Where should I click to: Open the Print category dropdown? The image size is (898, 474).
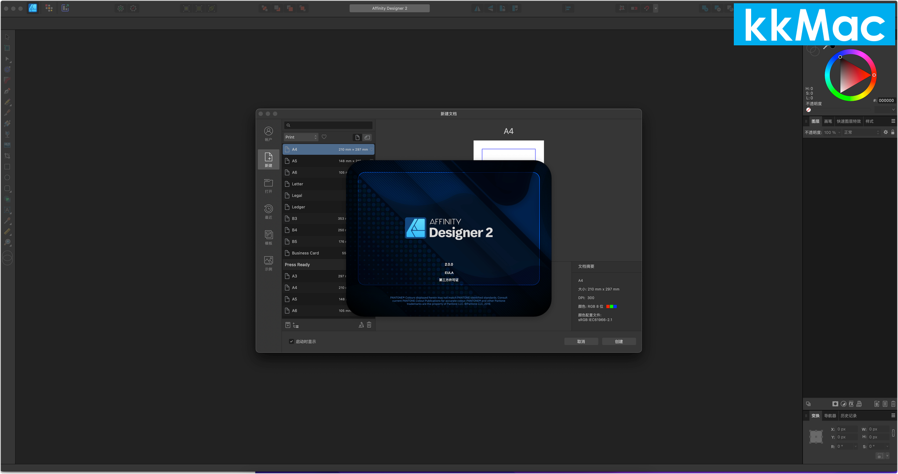coord(301,137)
